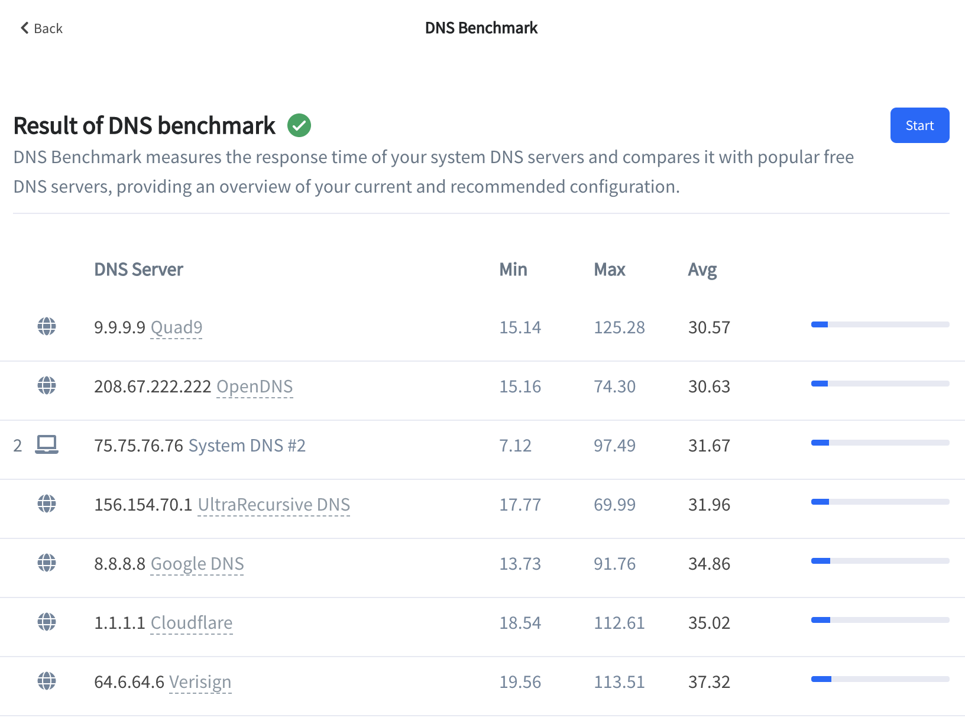Viewport: 965px width, 721px height.
Task: Click the globe icon beside Quad9
Action: point(47,326)
